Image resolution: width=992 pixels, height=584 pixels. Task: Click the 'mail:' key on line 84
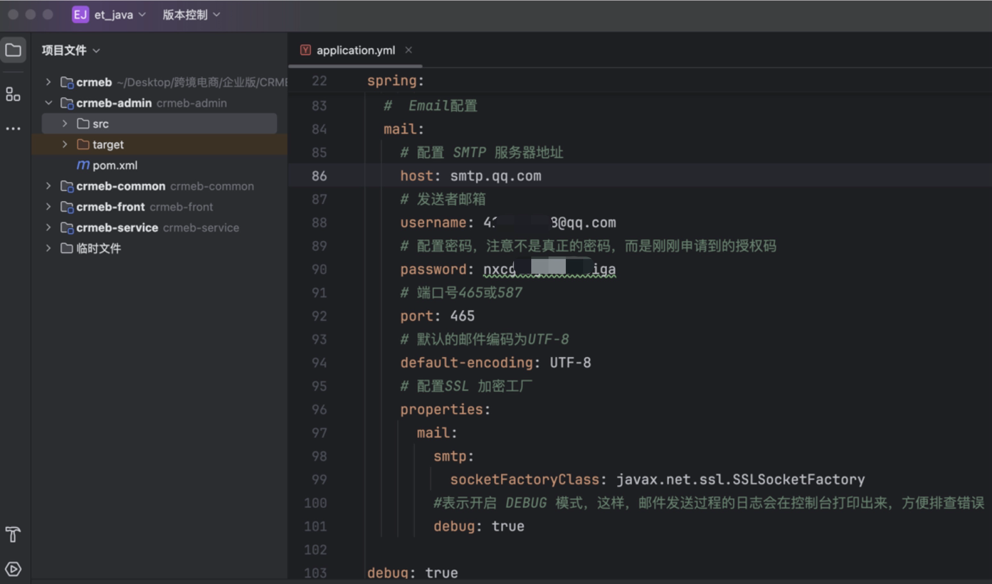pyautogui.click(x=404, y=129)
